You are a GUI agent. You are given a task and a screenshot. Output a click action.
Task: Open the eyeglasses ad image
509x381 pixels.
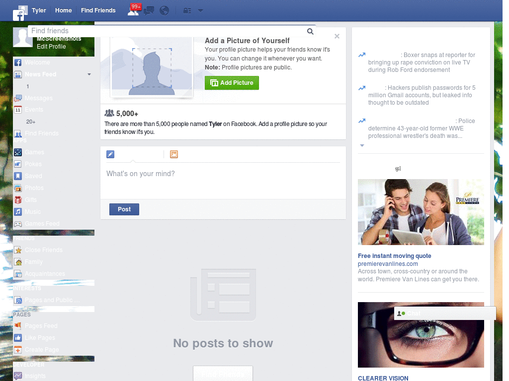pos(421,335)
